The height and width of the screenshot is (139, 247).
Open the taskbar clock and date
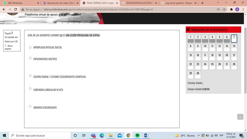click(x=231, y=135)
